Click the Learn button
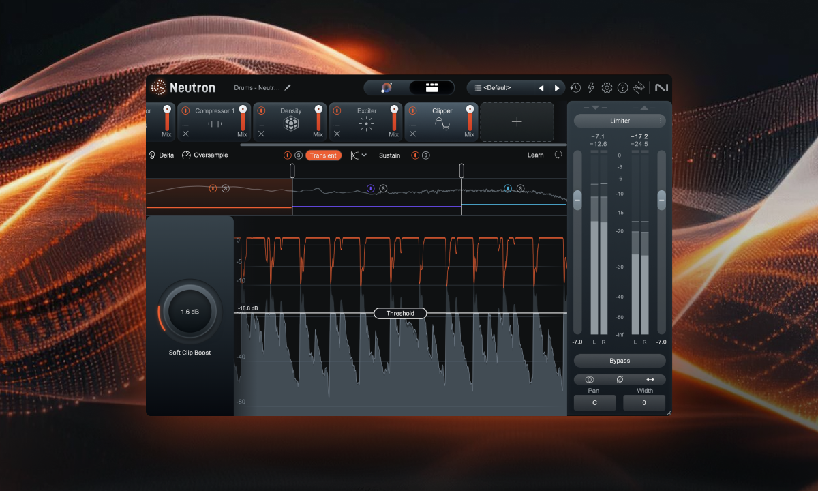Viewport: 818px width, 491px height. click(536, 155)
